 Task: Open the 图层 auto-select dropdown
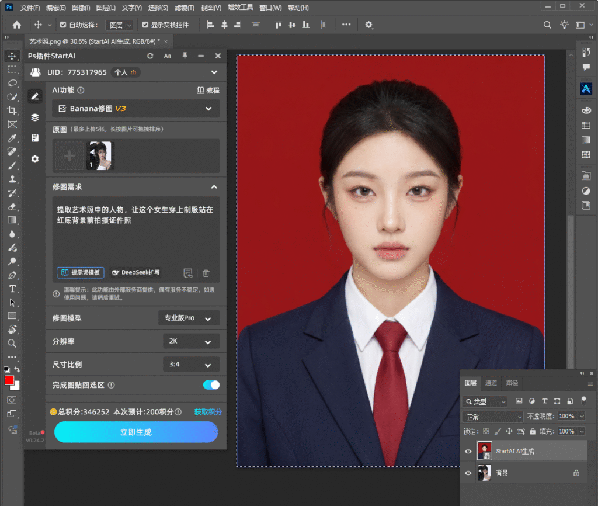click(119, 25)
